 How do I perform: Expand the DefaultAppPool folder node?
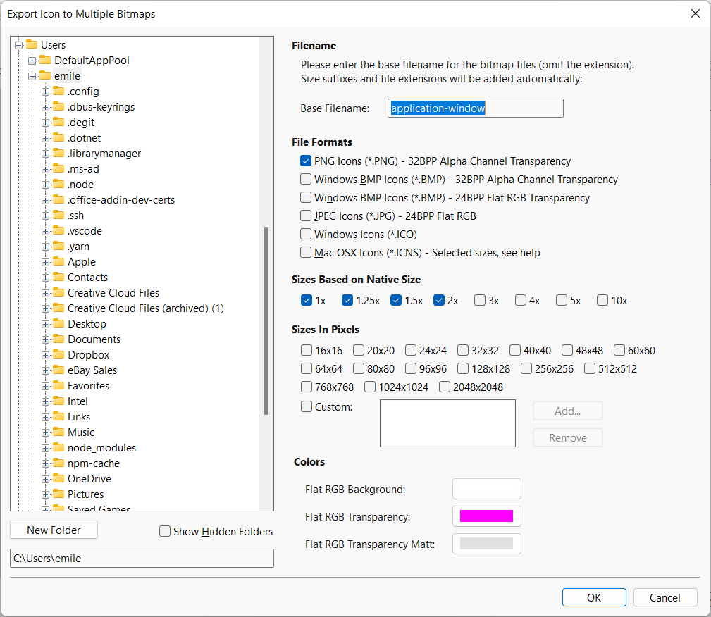pos(32,61)
